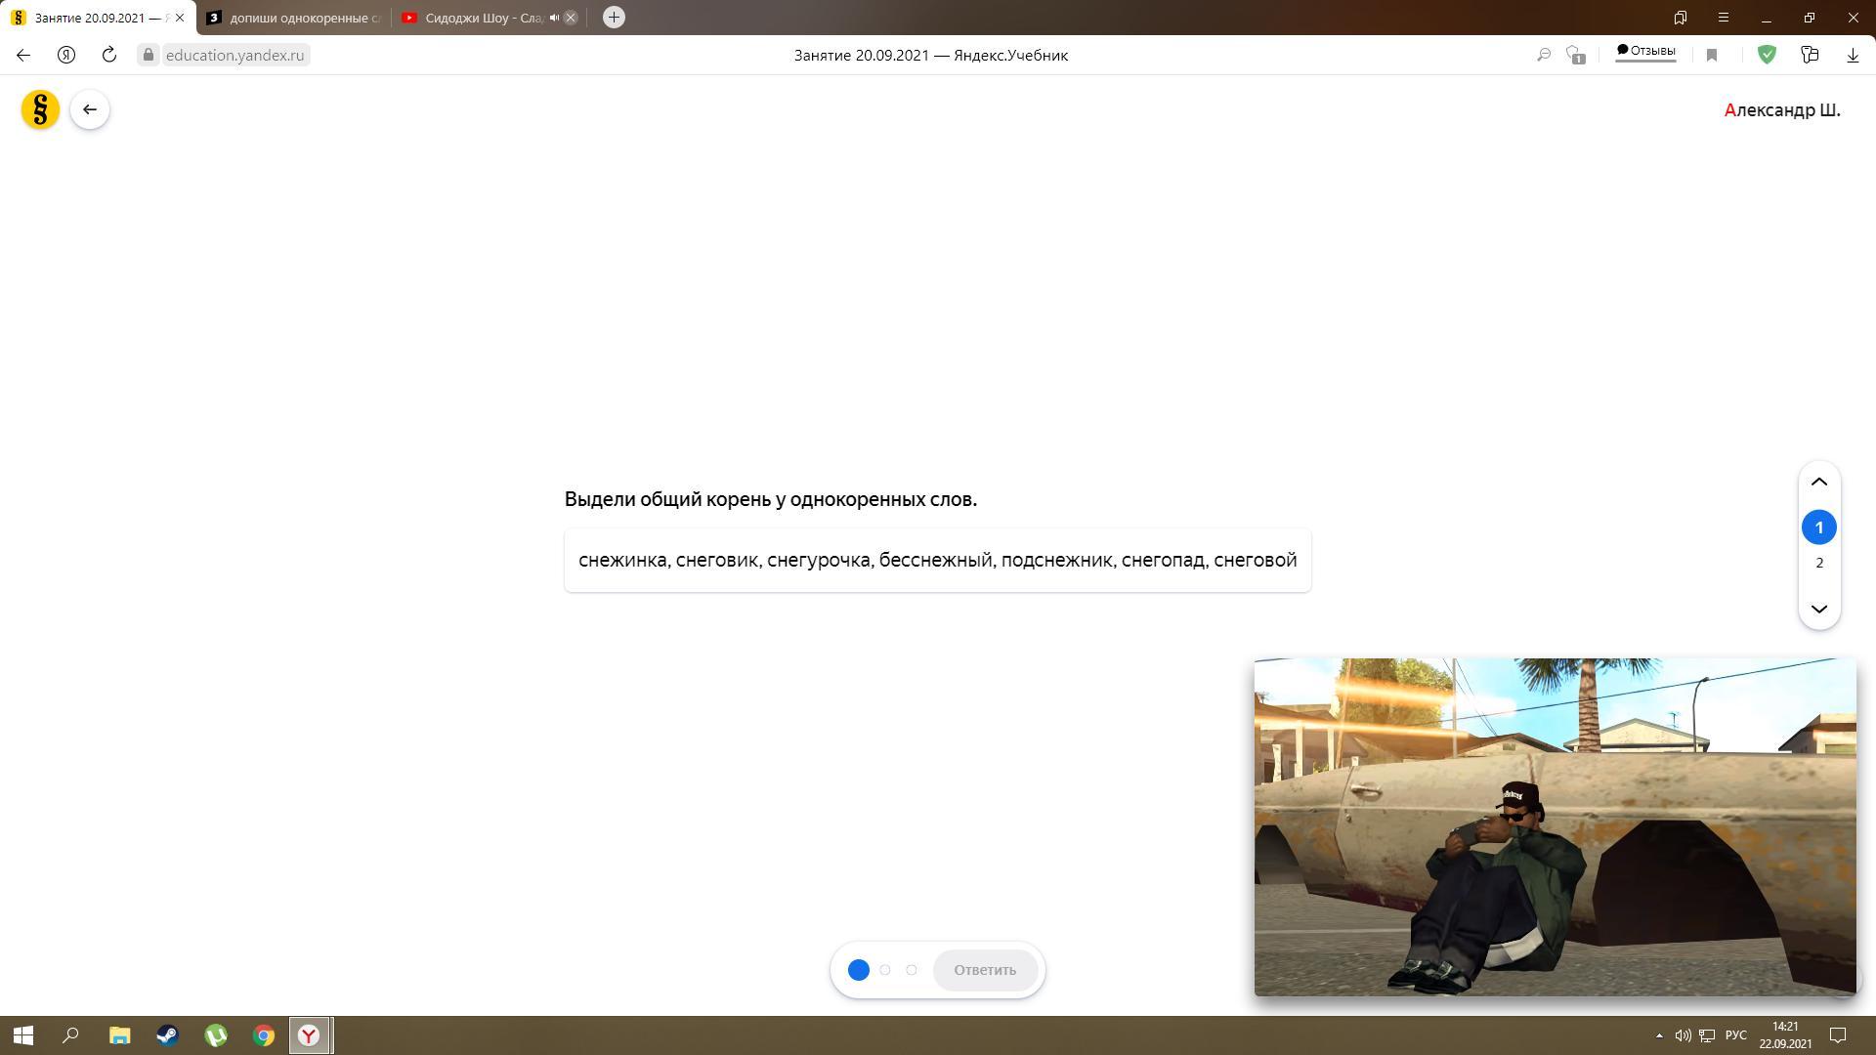This screenshot has width=1876, height=1055.
Task: Click the word бесснежный
Action: pyautogui.click(x=935, y=560)
